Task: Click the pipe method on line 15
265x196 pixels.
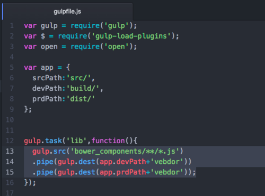Action: coord(45,172)
